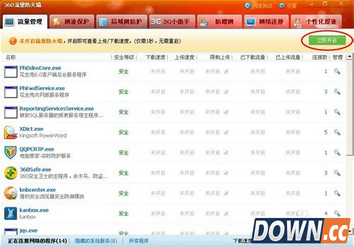Open the PhDdnsCore.exe name link

tap(40, 68)
